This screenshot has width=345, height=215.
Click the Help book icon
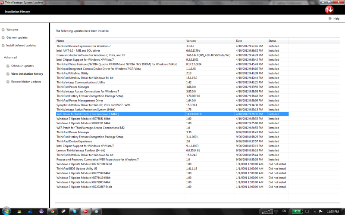[330, 18]
